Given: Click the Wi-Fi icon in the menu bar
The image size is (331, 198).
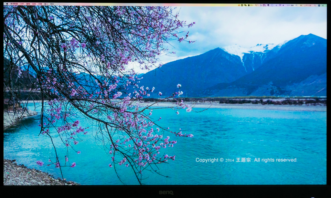Looking at the screenshot, I should coord(280,4).
